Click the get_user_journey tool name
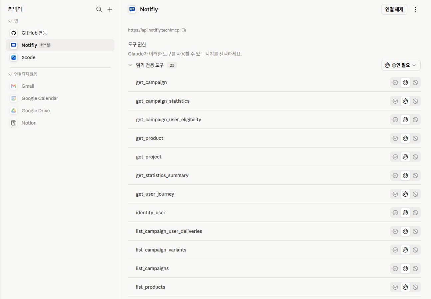Screen dimensions: 431x299 (155, 194)
